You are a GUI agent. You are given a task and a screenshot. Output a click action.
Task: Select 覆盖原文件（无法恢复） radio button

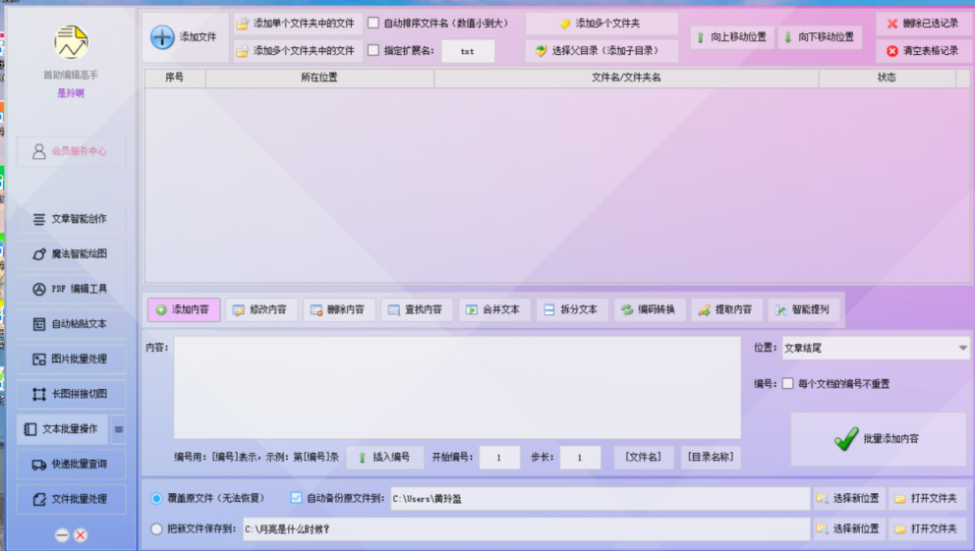(x=156, y=498)
